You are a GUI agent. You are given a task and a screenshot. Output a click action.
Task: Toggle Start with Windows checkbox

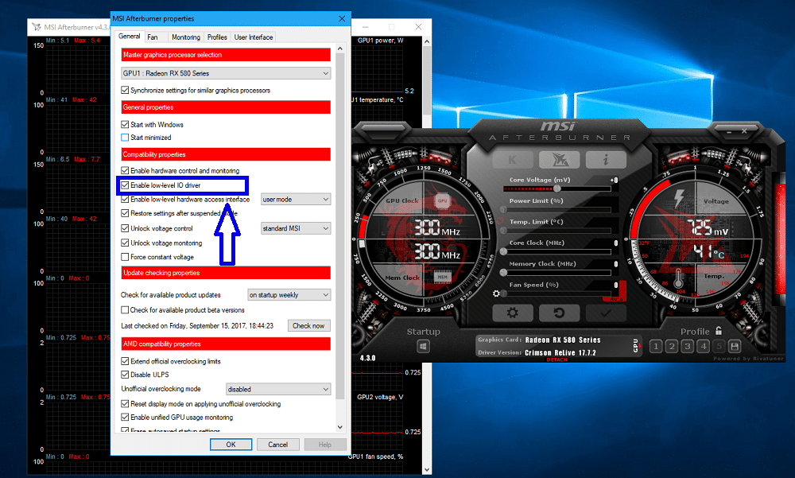(x=125, y=124)
